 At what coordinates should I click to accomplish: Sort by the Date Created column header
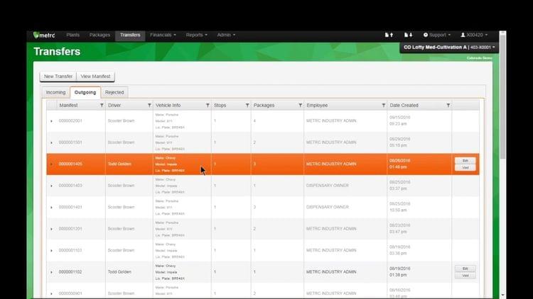coord(404,106)
